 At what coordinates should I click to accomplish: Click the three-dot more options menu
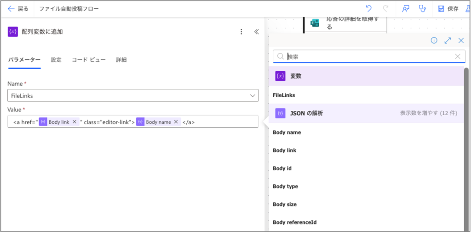click(241, 32)
